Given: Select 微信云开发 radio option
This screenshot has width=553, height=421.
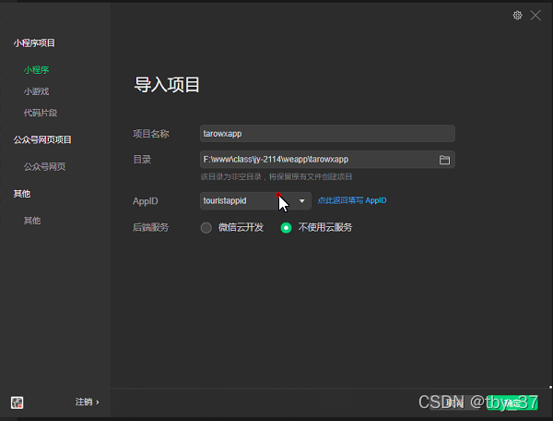Looking at the screenshot, I should (x=206, y=227).
